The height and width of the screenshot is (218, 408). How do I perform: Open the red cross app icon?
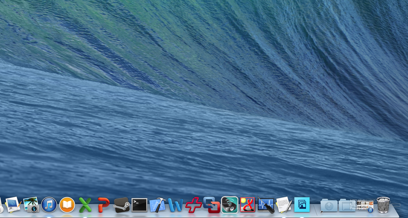tap(193, 205)
